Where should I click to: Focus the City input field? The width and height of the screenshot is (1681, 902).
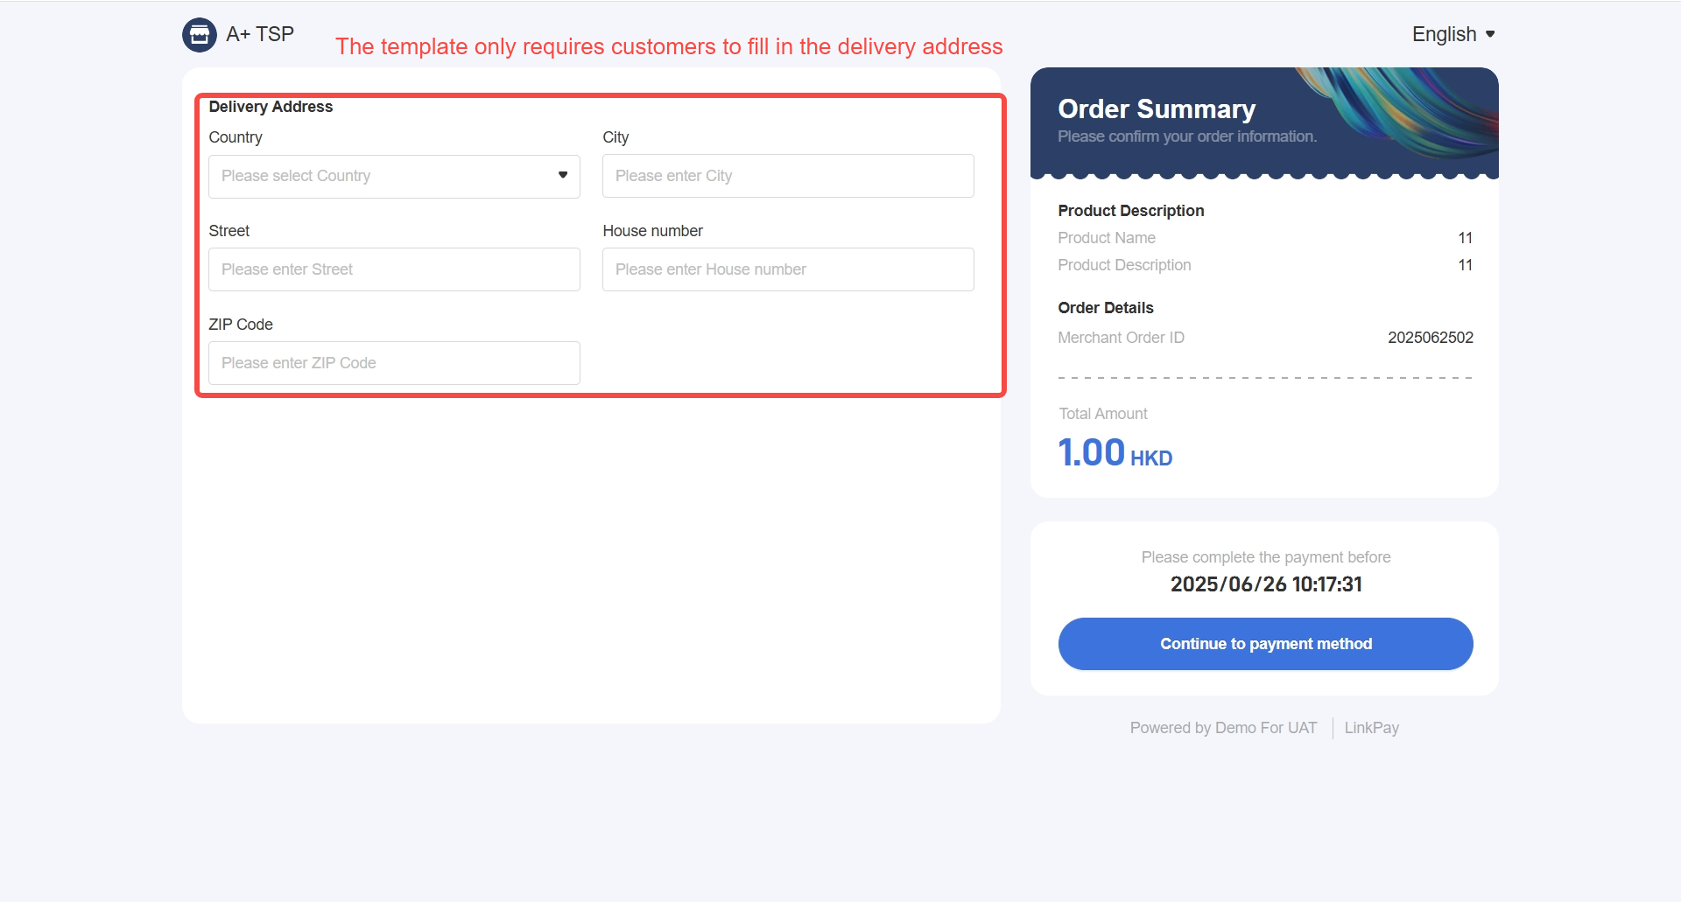click(x=788, y=176)
